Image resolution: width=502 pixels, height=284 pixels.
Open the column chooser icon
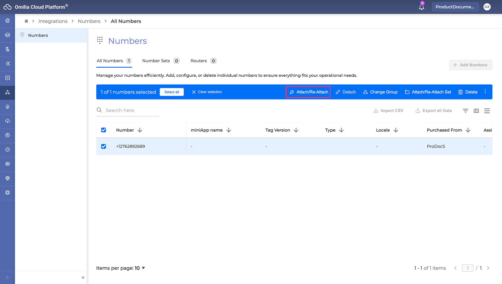tap(476, 111)
